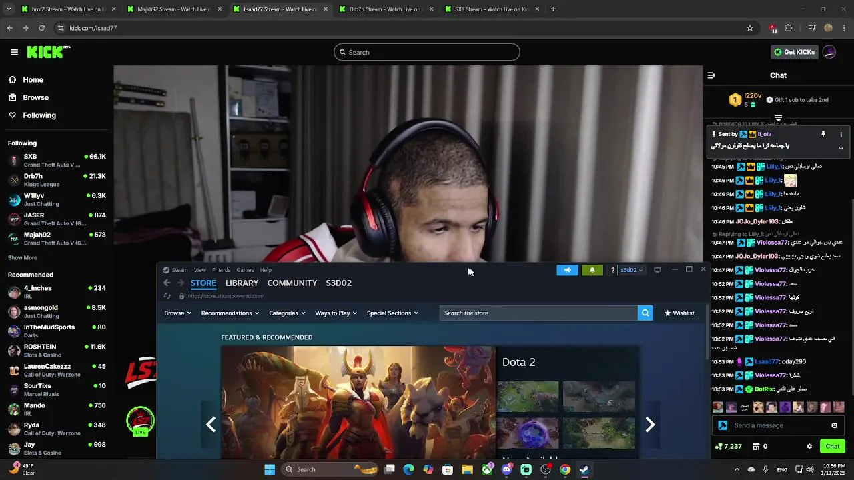Open the Special Sections dropdown
Image resolution: width=854 pixels, height=480 pixels.
(x=392, y=313)
